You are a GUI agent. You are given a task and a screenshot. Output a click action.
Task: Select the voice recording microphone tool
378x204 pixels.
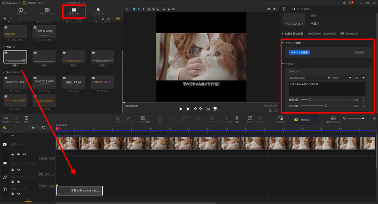click(x=237, y=119)
